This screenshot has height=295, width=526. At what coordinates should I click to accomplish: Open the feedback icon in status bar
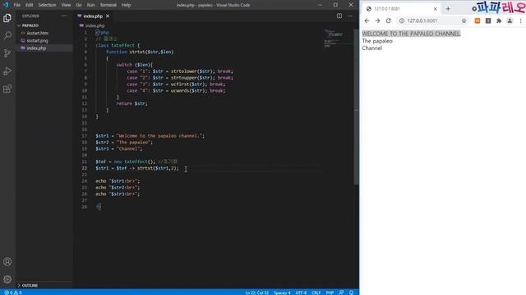click(341, 293)
